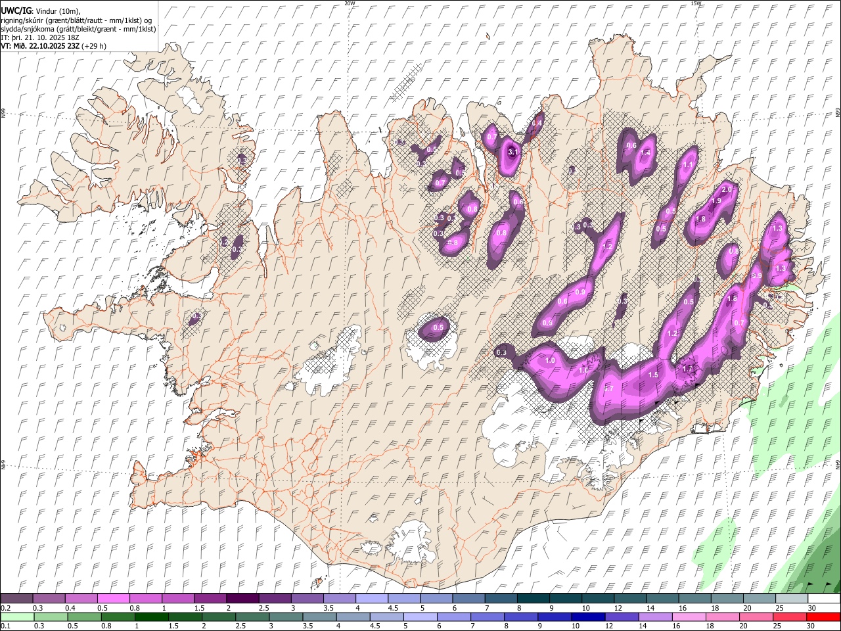Select the snow-scale swatch for 1.5–2 mm
Image resolution: width=841 pixels, height=631 pixels.
210,598
